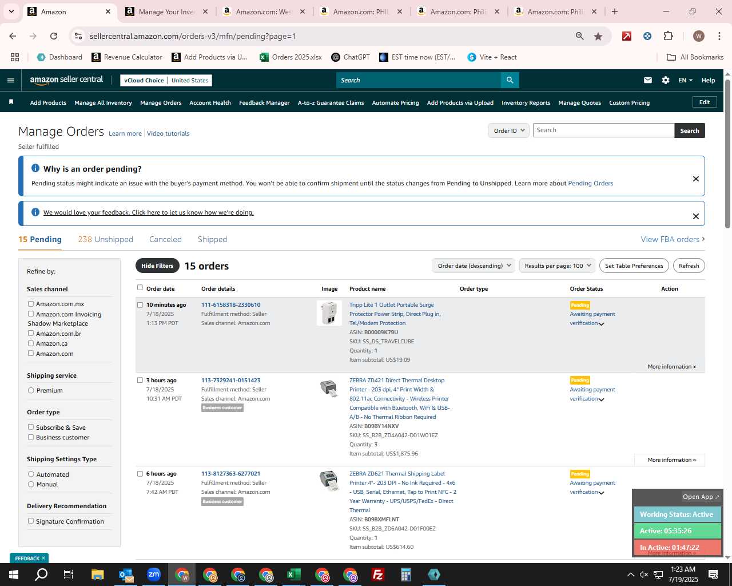Open the Chrome extensions puzzle icon
732x586 pixels.
coord(668,36)
